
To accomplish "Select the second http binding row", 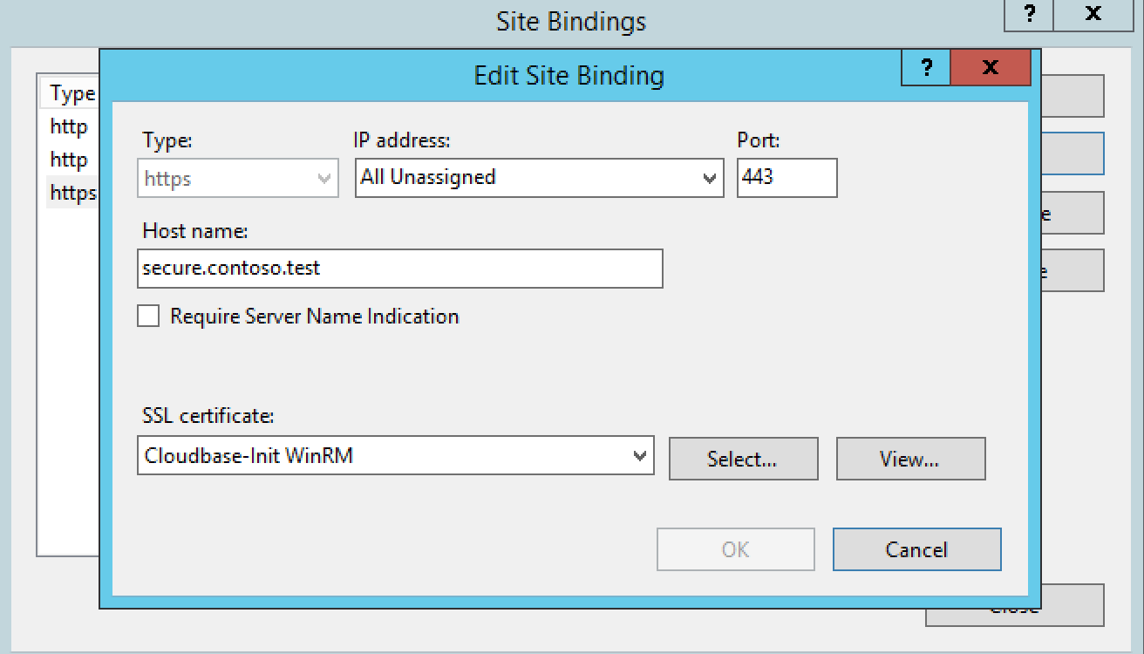I will click(x=68, y=160).
